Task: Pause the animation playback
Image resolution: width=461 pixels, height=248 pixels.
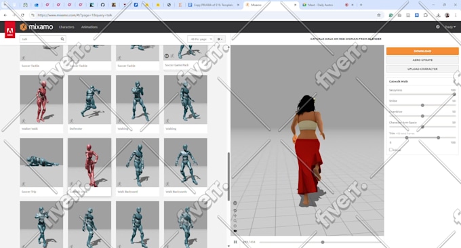Action: [x=235, y=242]
